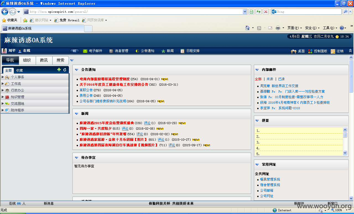Image resolution: width=354 pixels, height=214 pixels.
Task: Click the refresh icon in navigation panel
Action: point(65,70)
